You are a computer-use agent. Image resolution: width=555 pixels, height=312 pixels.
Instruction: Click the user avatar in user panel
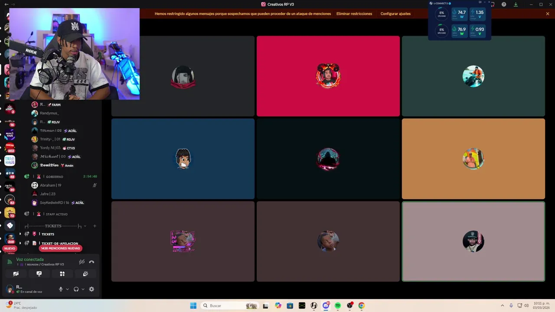click(x=10, y=289)
